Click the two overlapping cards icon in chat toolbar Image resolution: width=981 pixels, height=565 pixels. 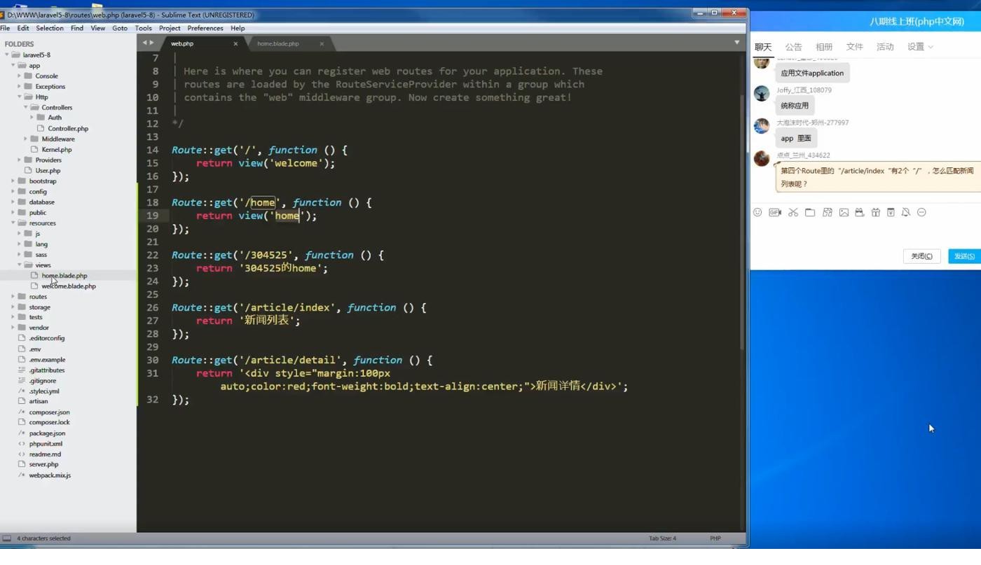point(828,212)
